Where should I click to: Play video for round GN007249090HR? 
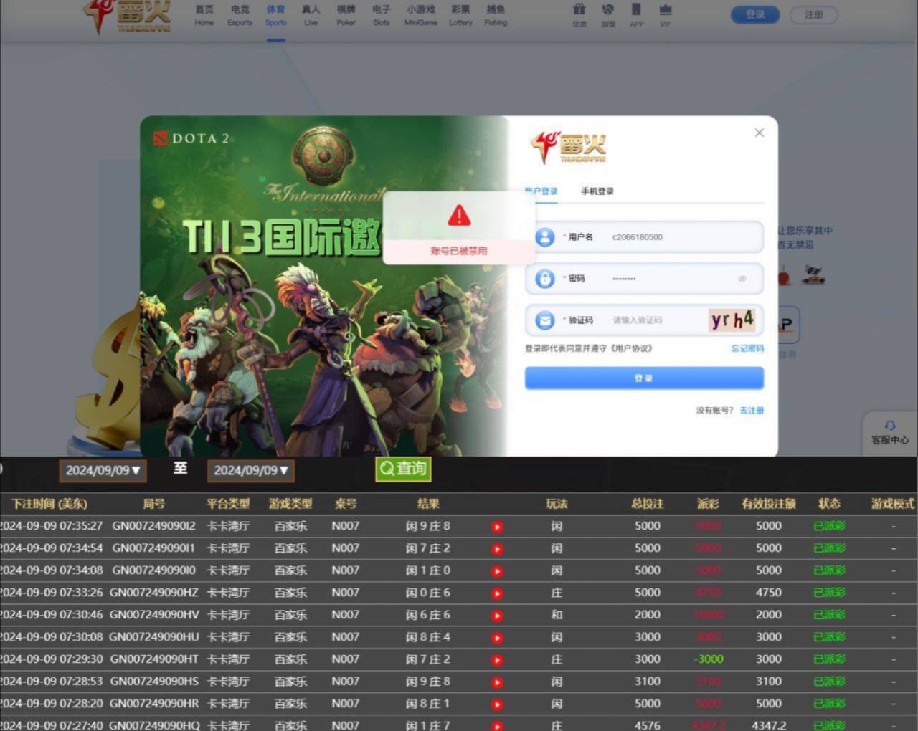tap(497, 704)
